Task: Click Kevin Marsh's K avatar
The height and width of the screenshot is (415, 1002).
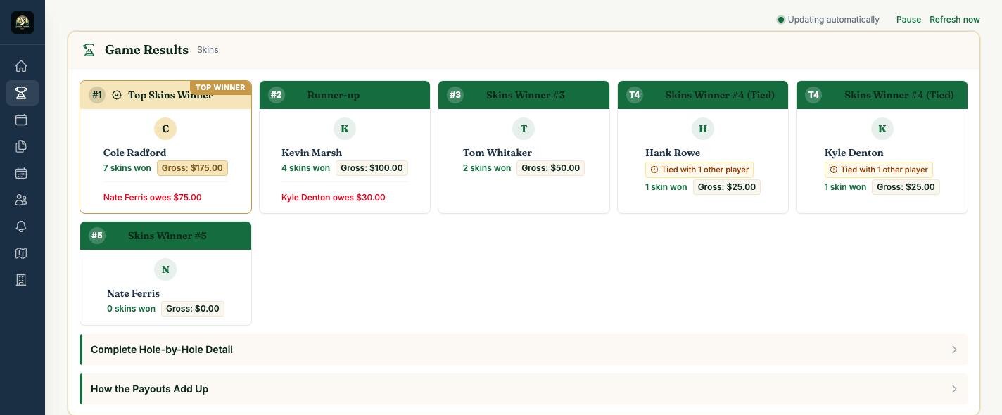Action: pyautogui.click(x=345, y=129)
